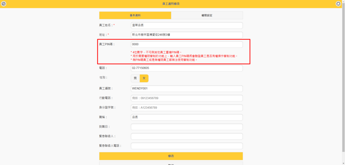Viewport: 345px width, 165px height.
Task: Focus the 行動電話 input field
Action: [187, 98]
